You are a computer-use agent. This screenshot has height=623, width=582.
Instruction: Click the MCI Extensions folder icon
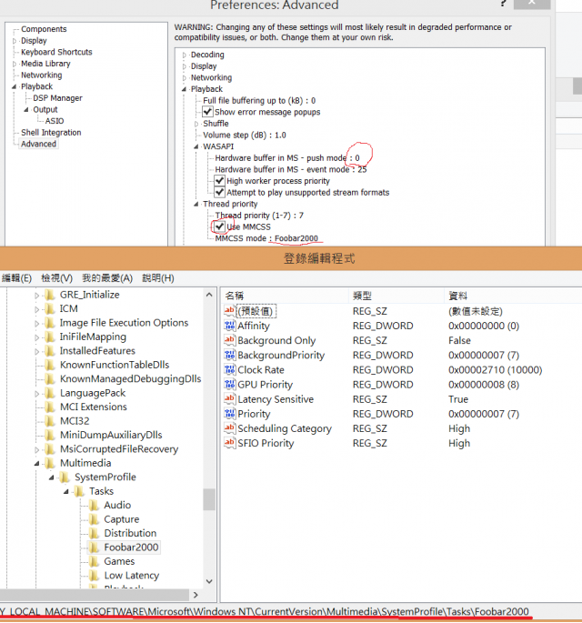50,407
